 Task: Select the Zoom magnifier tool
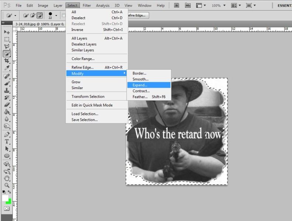pyautogui.click(x=7, y=185)
